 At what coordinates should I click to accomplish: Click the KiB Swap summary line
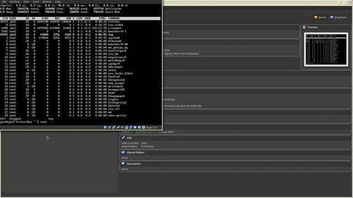click(61, 12)
